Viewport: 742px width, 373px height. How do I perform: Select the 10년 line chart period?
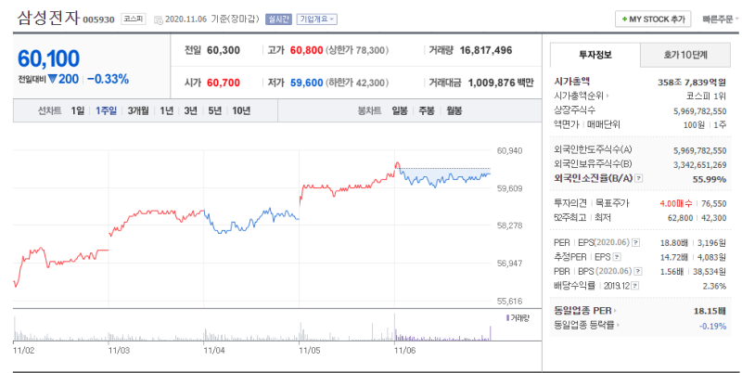click(241, 110)
